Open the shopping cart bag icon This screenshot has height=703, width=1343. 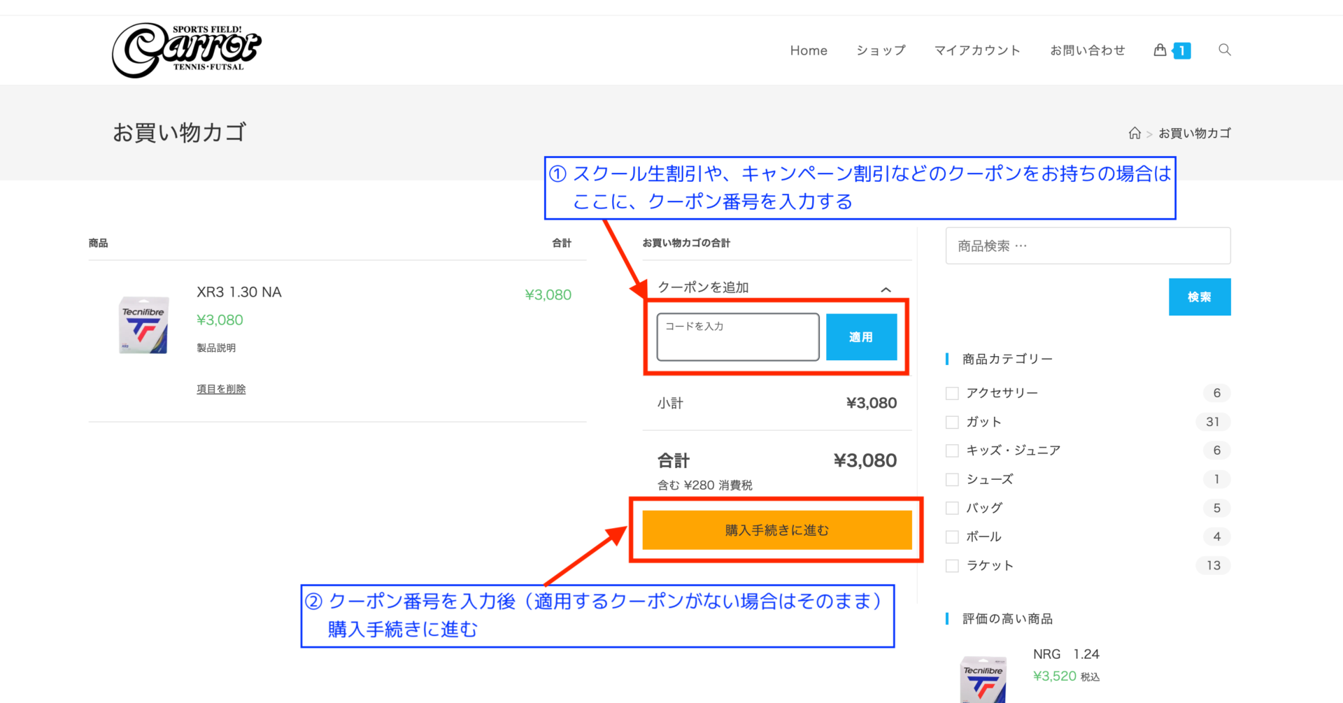coord(1160,50)
